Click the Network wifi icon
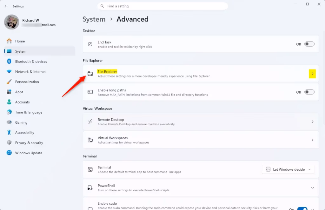The width and height of the screenshot is (325, 210). tap(9, 71)
